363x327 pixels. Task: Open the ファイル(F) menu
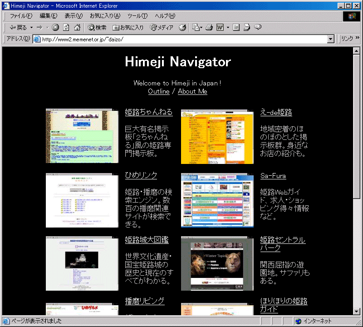21,16
